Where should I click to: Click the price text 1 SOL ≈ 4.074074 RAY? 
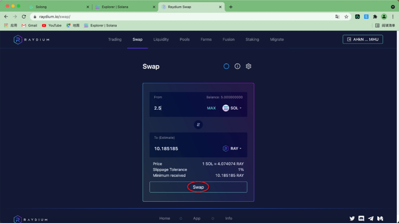[223, 164]
